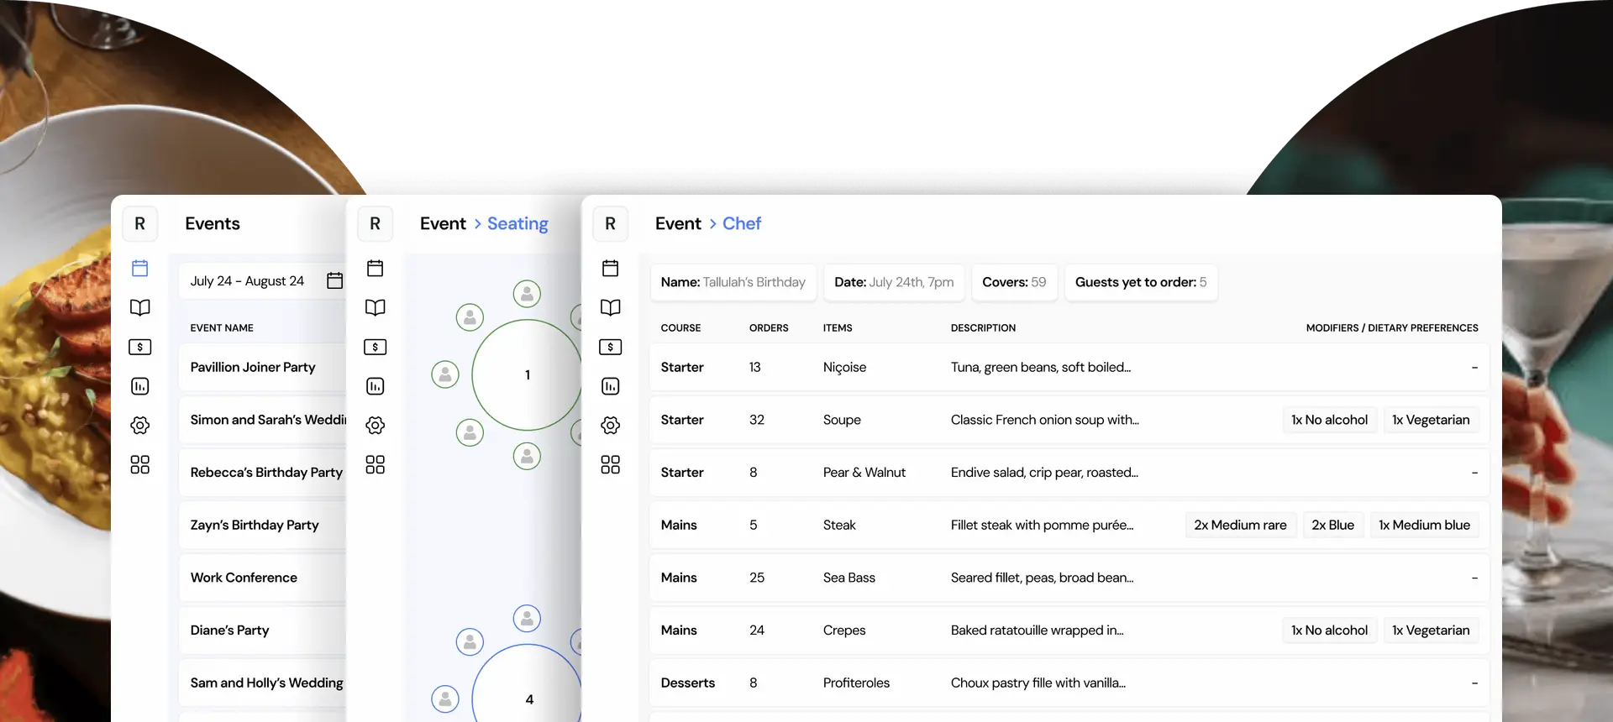Screen dimensions: 1613x722
Task: Click the guest seat avatar above table 1
Action: tap(527, 294)
